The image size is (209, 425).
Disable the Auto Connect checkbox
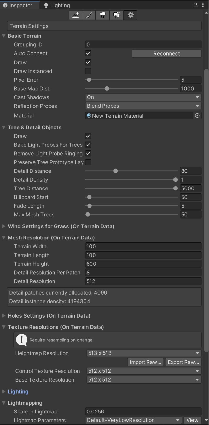point(88,53)
